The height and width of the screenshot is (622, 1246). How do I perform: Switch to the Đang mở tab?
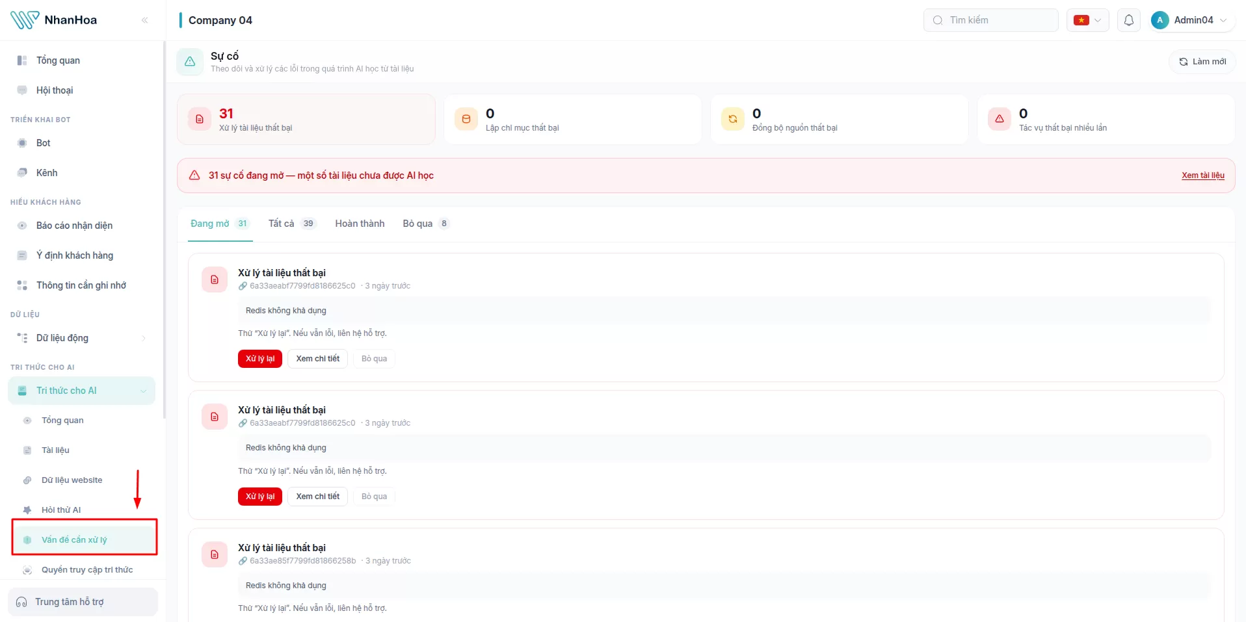point(220,224)
